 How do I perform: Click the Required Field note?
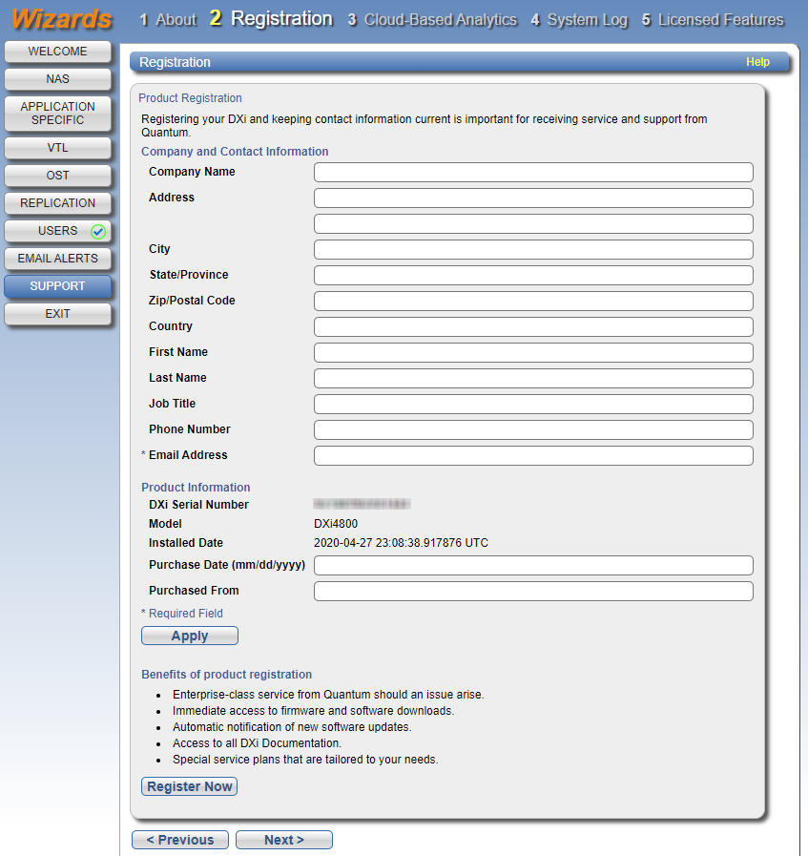pos(182,614)
